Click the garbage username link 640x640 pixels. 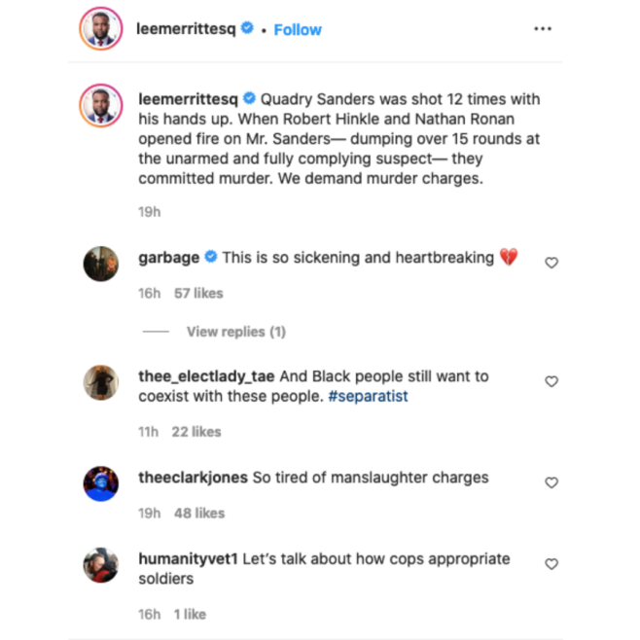[169, 258]
